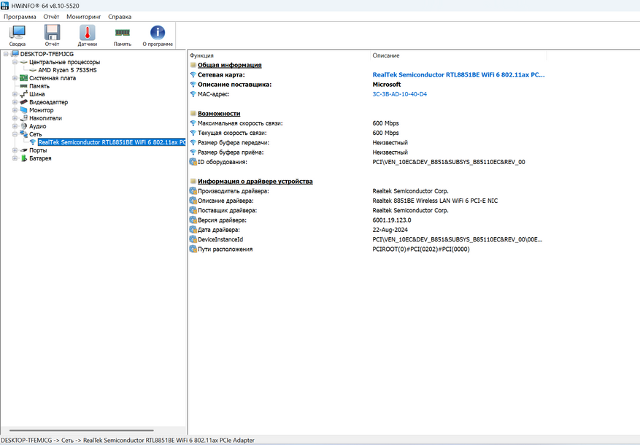Expand the Батарея tree node

[15, 158]
